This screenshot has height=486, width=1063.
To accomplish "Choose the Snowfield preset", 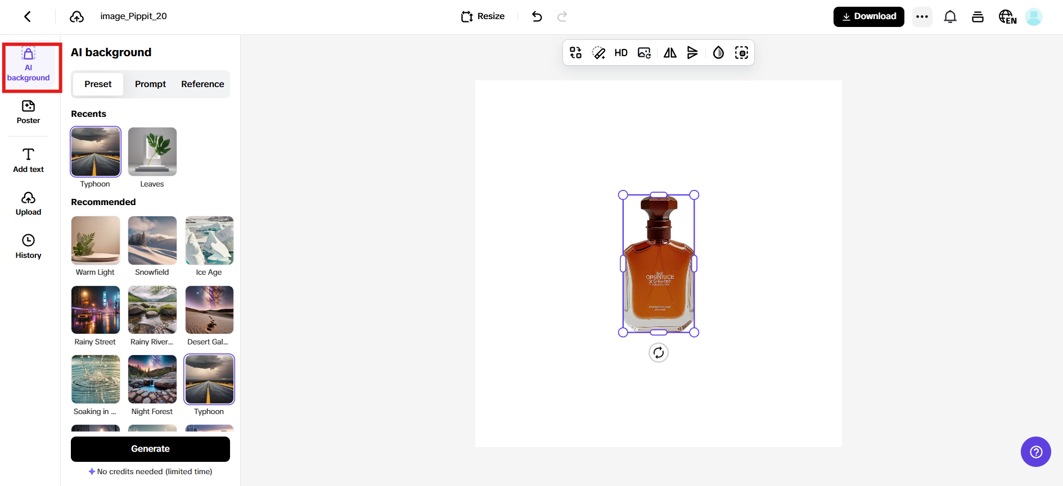I will [152, 240].
